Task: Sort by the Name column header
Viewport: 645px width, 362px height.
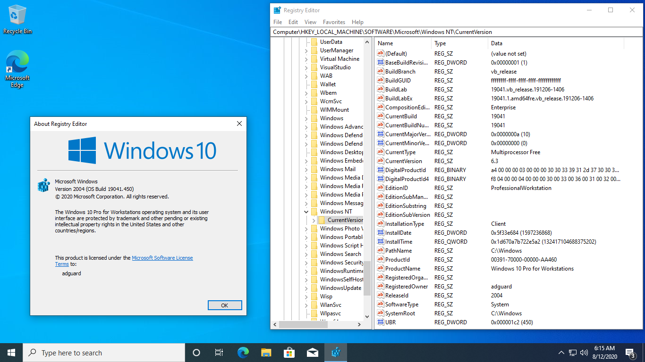Action: (403, 43)
